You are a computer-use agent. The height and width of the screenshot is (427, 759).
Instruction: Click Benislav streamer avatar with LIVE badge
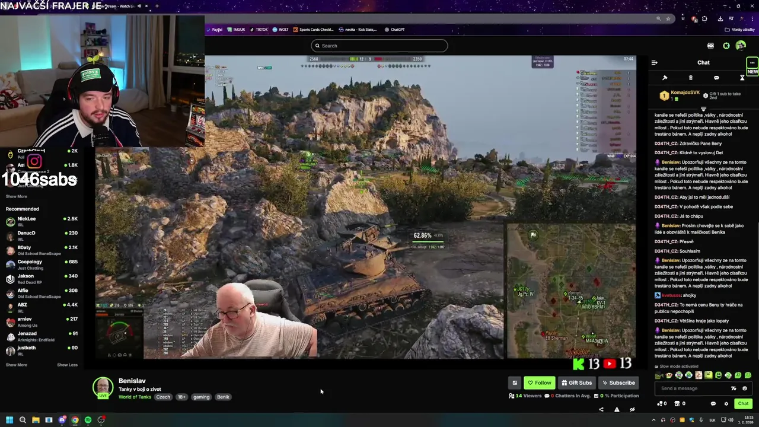click(x=103, y=387)
